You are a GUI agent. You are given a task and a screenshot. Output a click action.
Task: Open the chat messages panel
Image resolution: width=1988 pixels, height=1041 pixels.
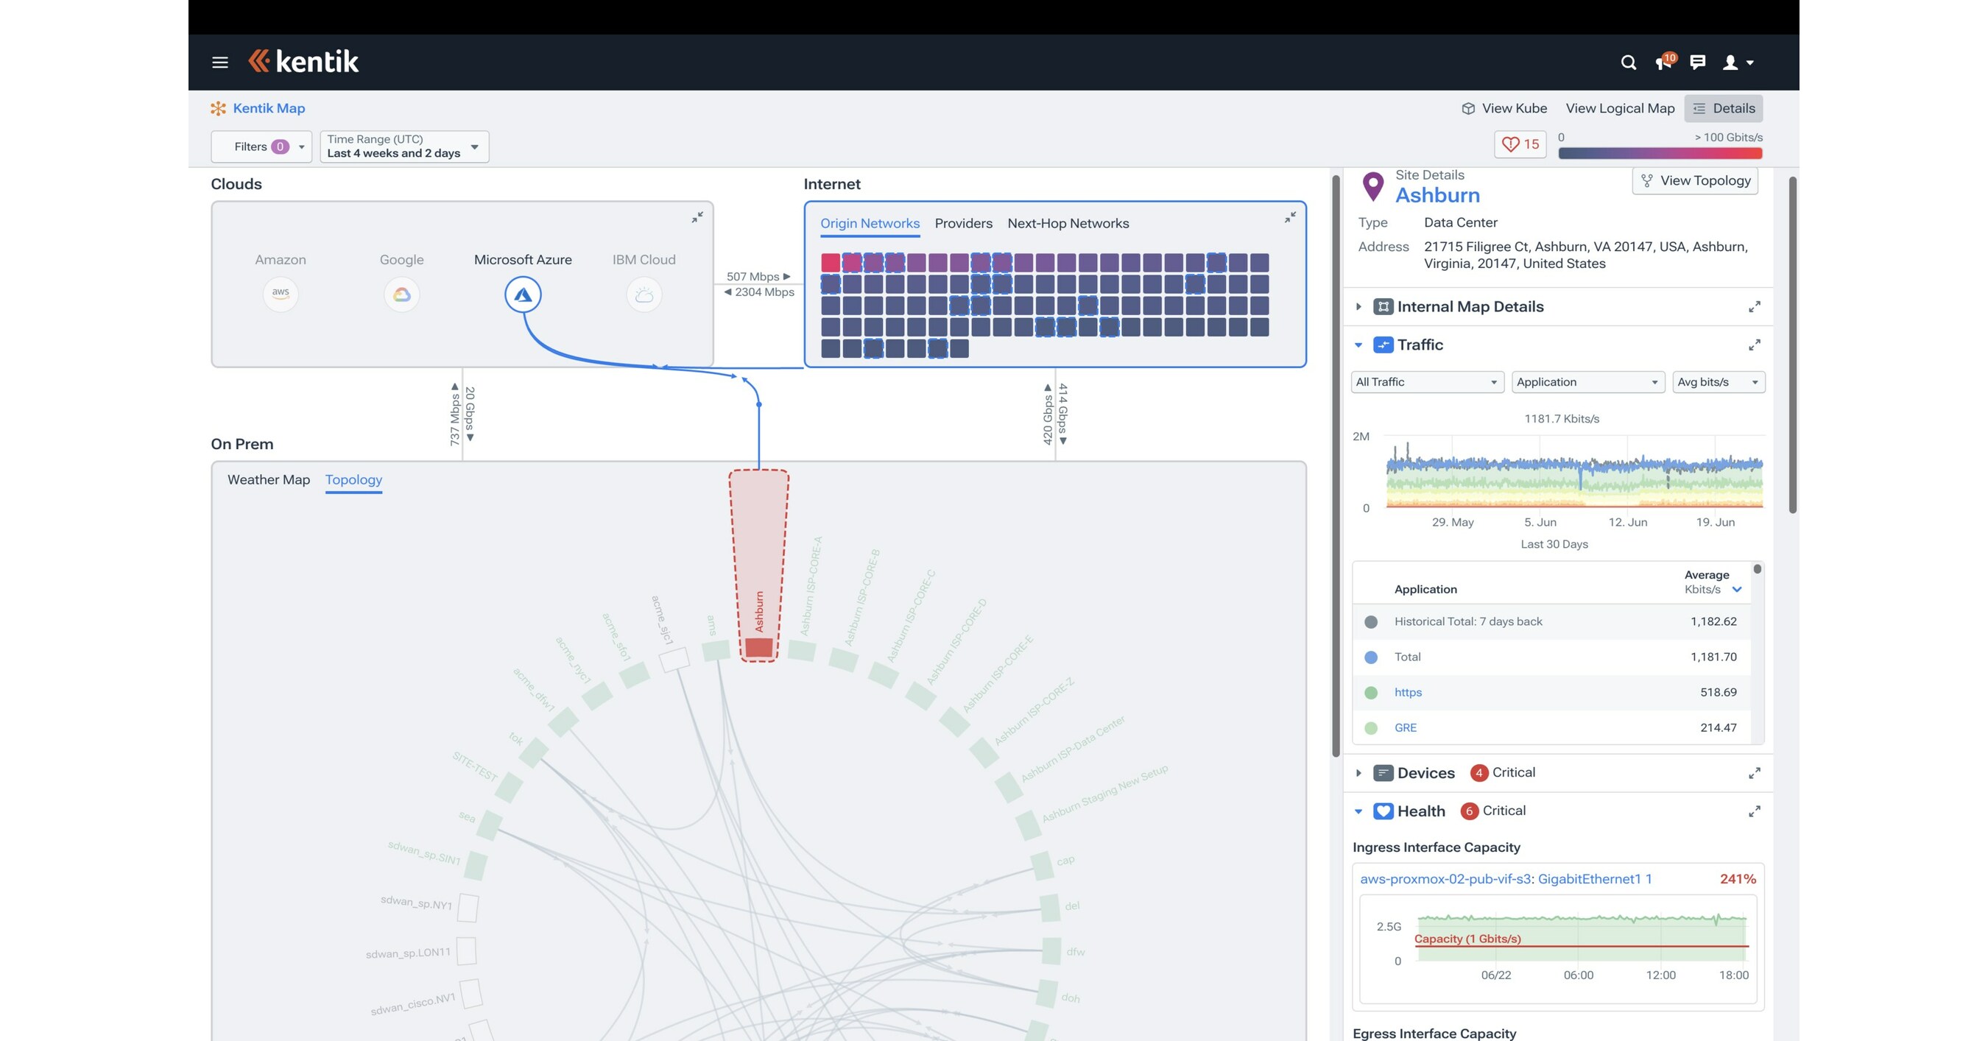tap(1698, 63)
